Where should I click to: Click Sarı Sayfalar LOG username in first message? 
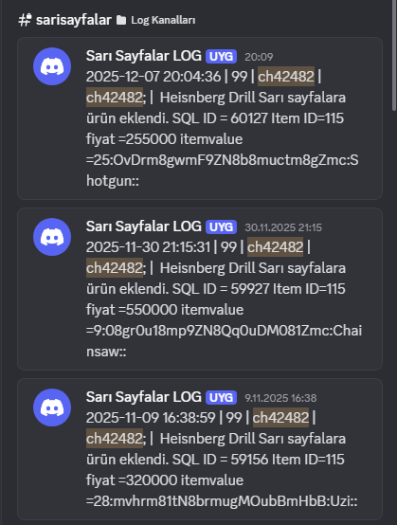click(x=144, y=56)
